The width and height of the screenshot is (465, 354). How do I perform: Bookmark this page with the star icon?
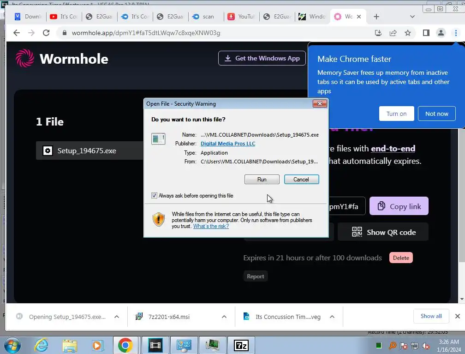coord(408,33)
